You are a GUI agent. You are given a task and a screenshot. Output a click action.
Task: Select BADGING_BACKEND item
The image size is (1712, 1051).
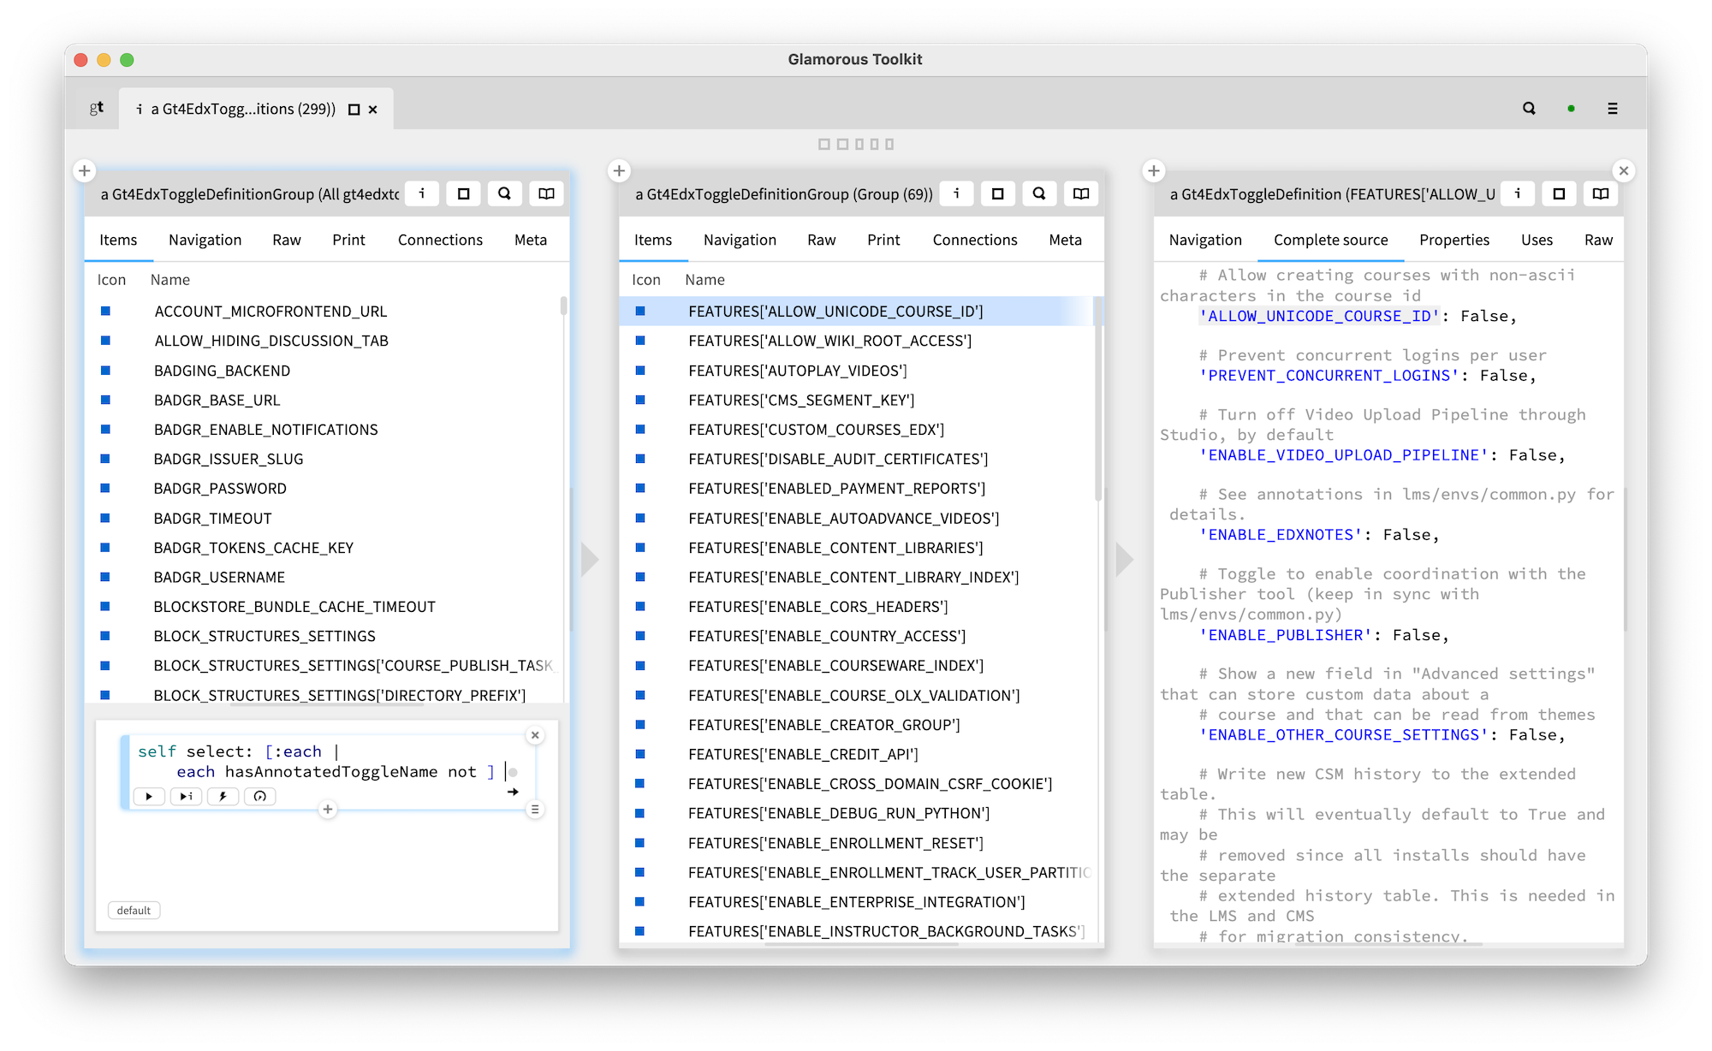324,371
